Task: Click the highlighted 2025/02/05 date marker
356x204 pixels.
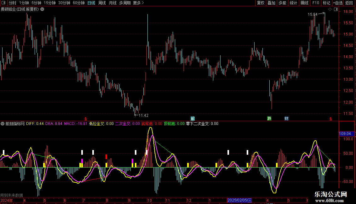Action: point(240,200)
